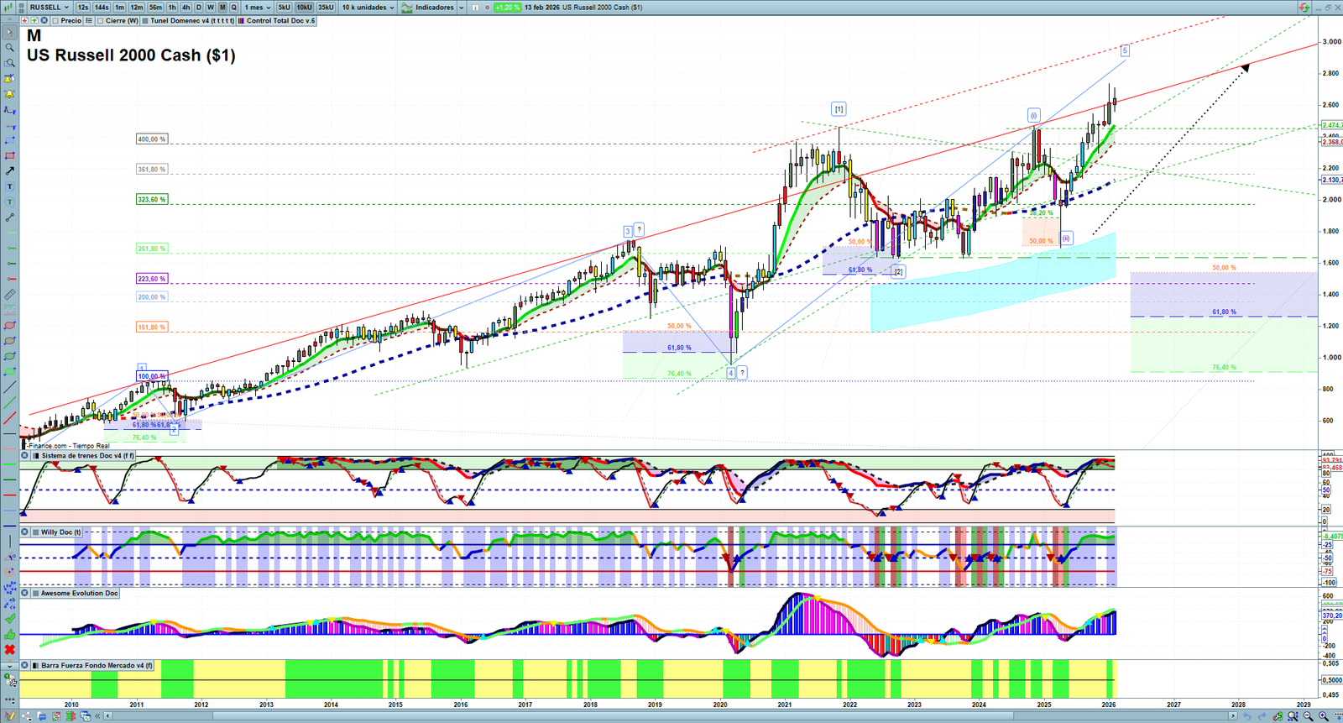Click the red X delete drawings tool
The width and height of the screenshot is (1343, 723).
point(9,650)
